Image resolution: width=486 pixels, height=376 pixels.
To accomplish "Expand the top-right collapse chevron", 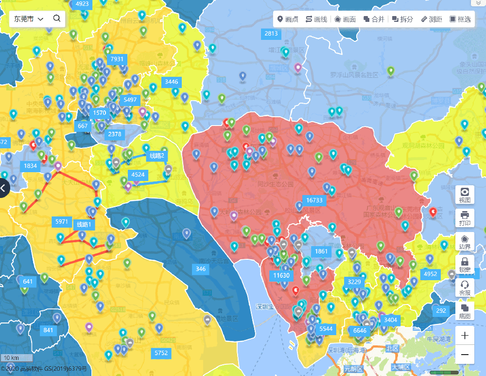I will point(479,2).
